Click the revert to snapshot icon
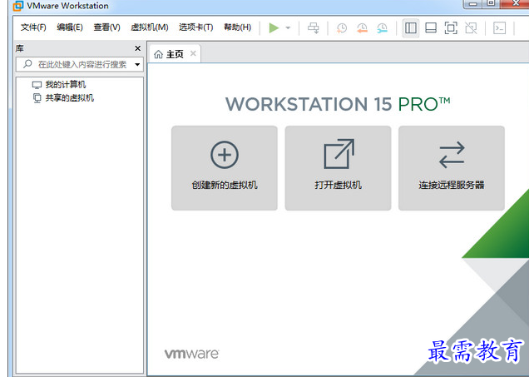 tap(362, 28)
